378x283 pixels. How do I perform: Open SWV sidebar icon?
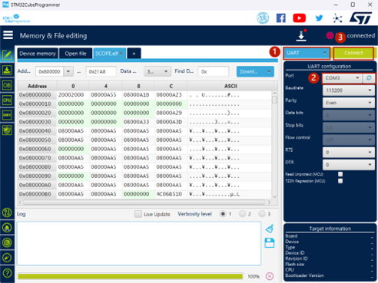(x=7, y=115)
